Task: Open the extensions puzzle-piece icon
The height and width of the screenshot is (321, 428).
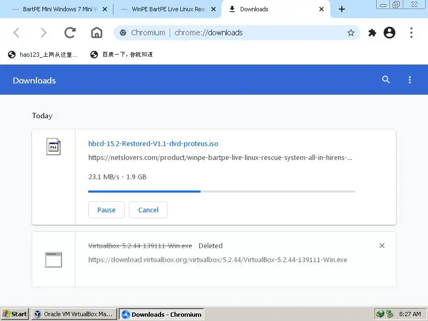Action: (372, 33)
